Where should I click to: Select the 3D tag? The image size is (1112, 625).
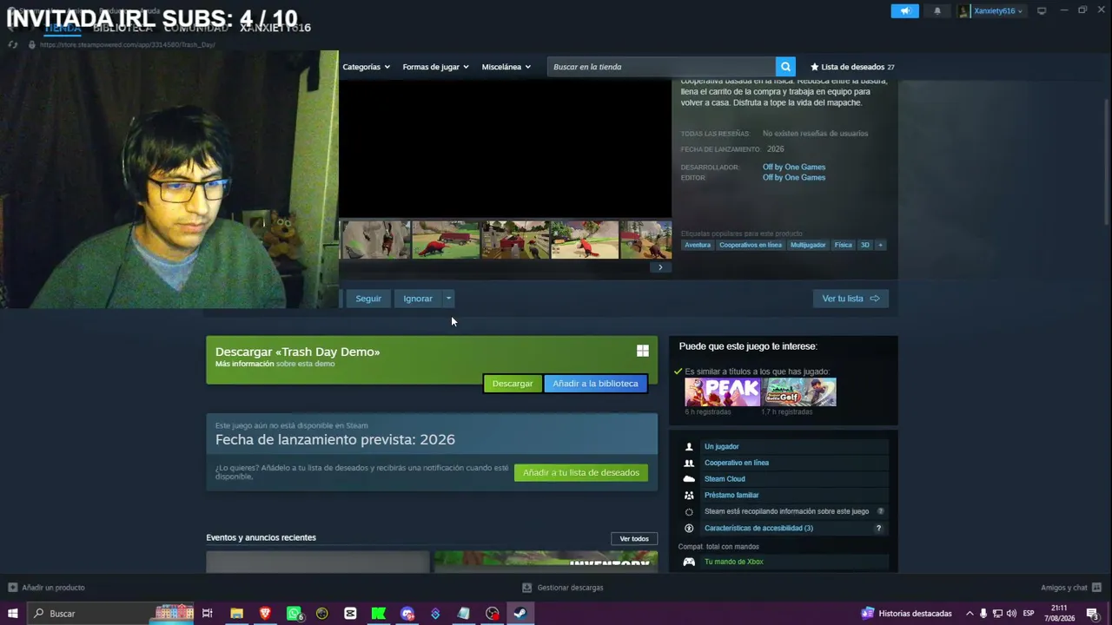865,245
